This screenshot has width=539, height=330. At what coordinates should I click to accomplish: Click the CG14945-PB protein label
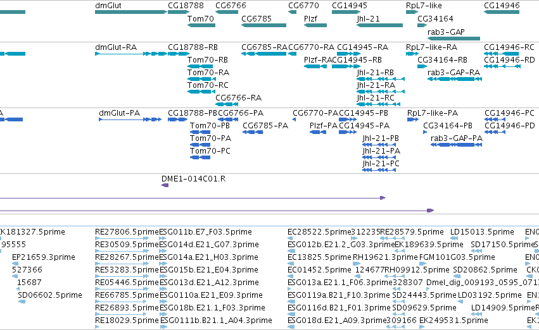[364, 113]
